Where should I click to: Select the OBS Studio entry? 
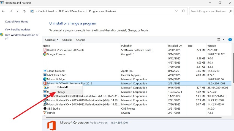tap(53, 109)
